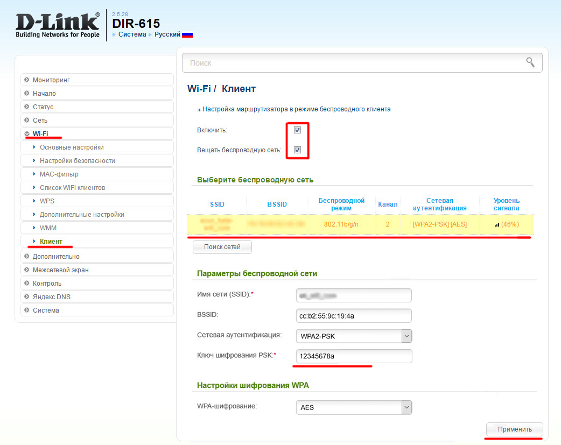Toggle the Включить checkbox
Screen dimensions: 561x445
[297, 130]
